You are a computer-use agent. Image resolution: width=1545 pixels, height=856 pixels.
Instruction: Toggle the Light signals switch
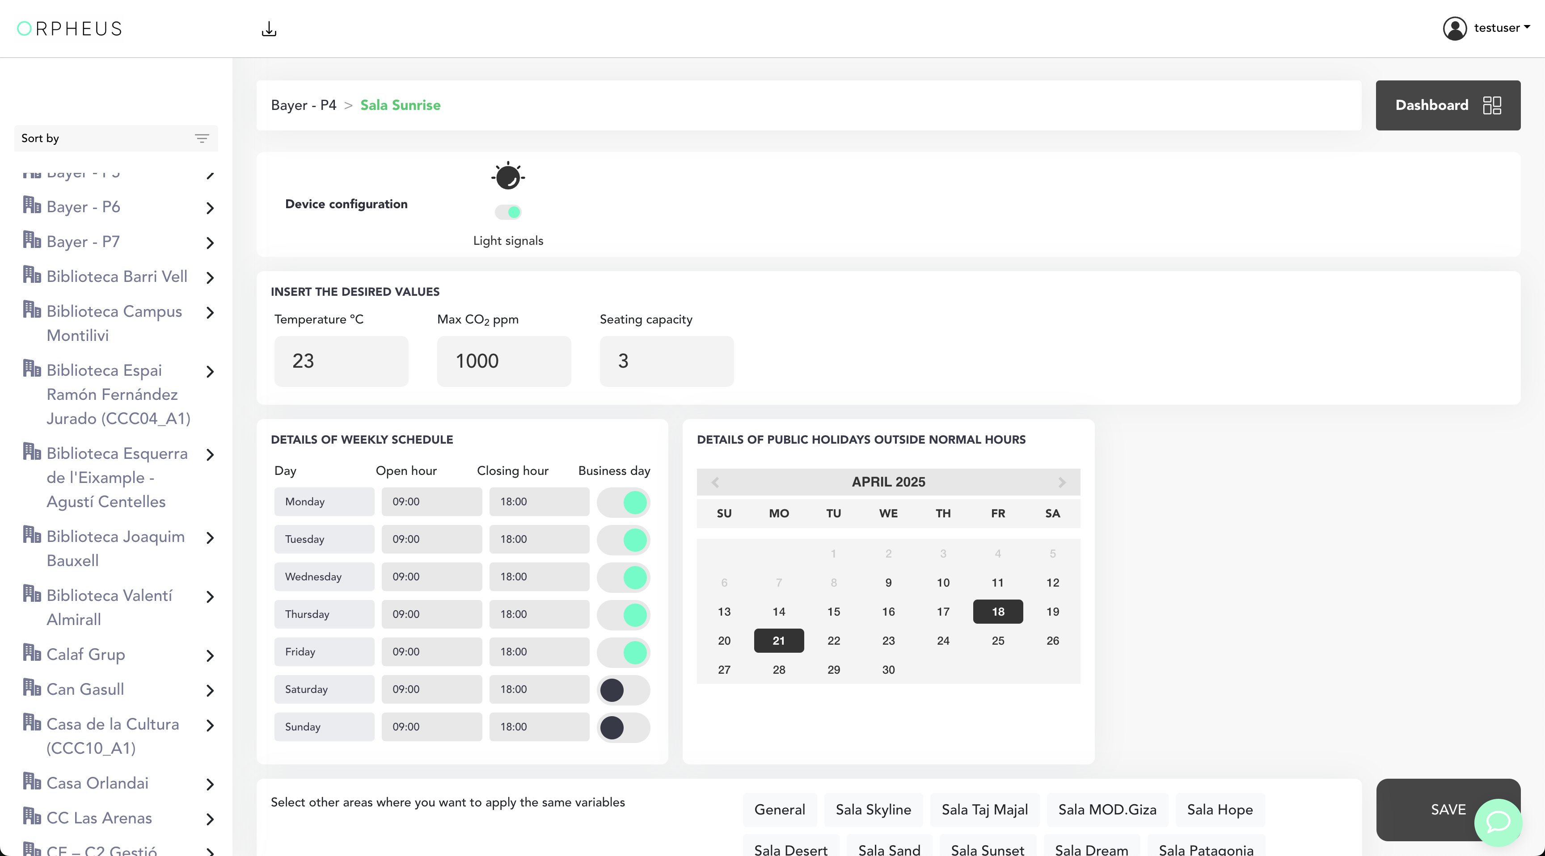click(508, 212)
